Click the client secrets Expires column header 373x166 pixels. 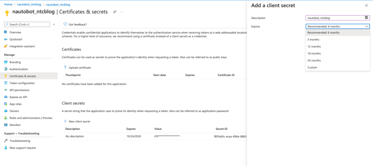(131, 129)
